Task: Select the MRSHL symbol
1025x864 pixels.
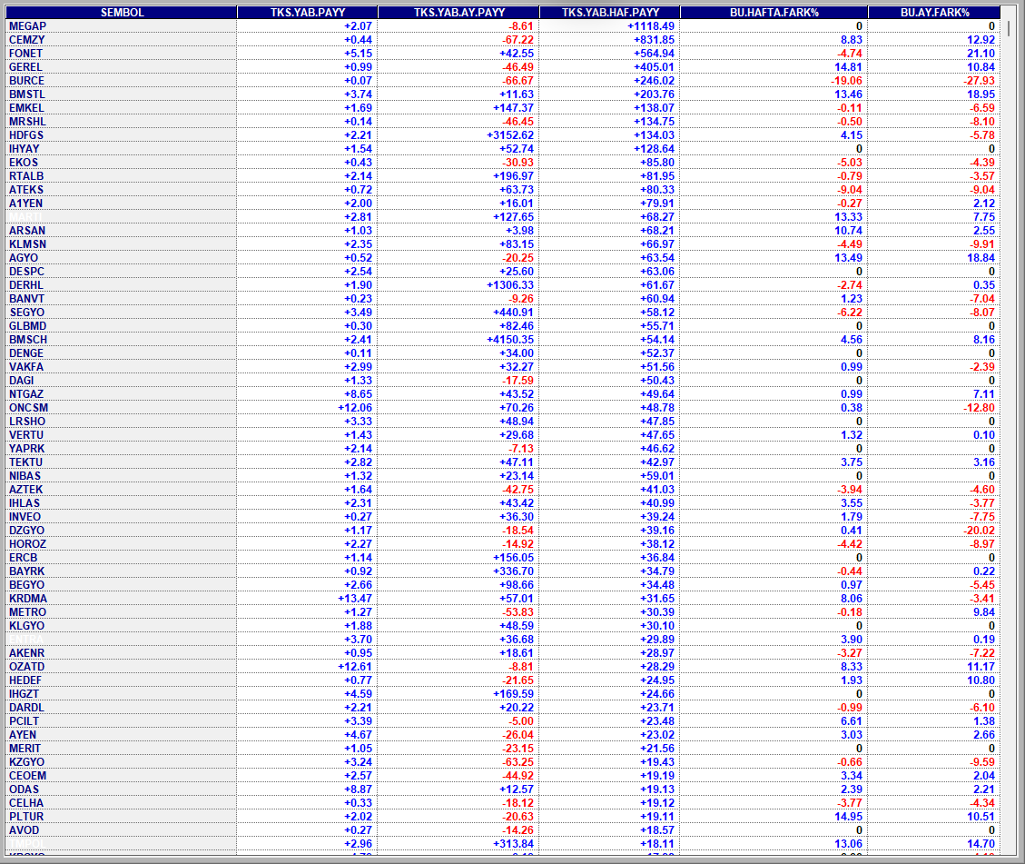Action: [27, 122]
